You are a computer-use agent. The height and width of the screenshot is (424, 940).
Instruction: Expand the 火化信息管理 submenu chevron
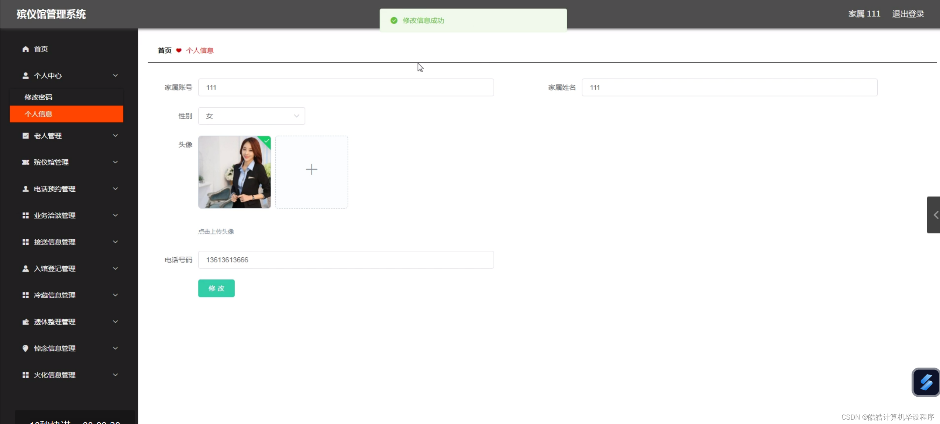115,375
